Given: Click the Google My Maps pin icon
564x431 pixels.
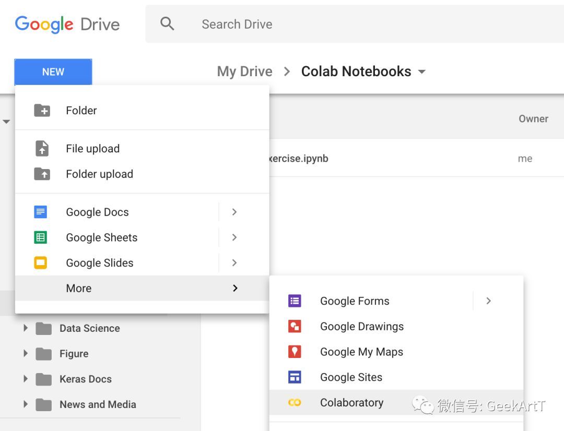Looking at the screenshot, I should pyautogui.click(x=295, y=352).
